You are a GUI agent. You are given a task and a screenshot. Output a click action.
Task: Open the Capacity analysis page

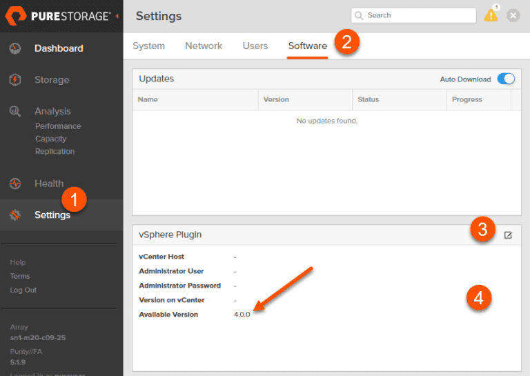click(50, 139)
